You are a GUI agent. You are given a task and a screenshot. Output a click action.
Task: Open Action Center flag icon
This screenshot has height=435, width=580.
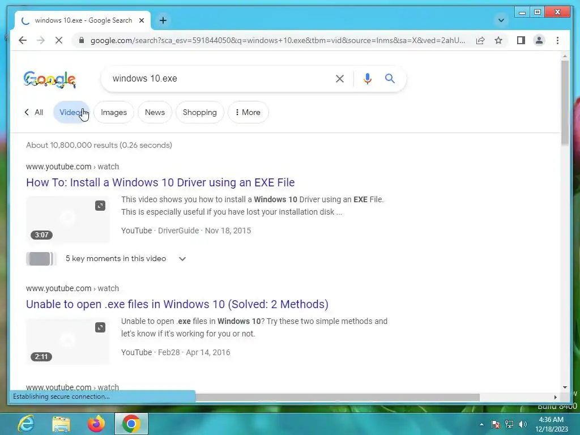495,424
